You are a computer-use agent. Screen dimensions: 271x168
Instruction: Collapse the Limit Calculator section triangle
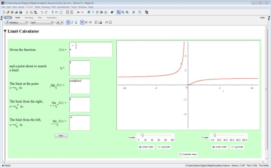click(5, 31)
